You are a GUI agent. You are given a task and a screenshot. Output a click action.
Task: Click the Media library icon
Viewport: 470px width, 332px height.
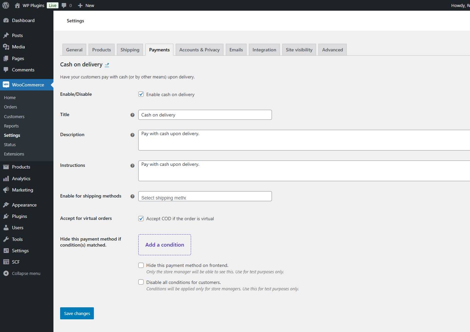tap(6, 47)
